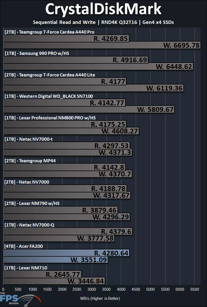Click the W. 4371.3 write value
The image size is (207, 307).
point(115,152)
